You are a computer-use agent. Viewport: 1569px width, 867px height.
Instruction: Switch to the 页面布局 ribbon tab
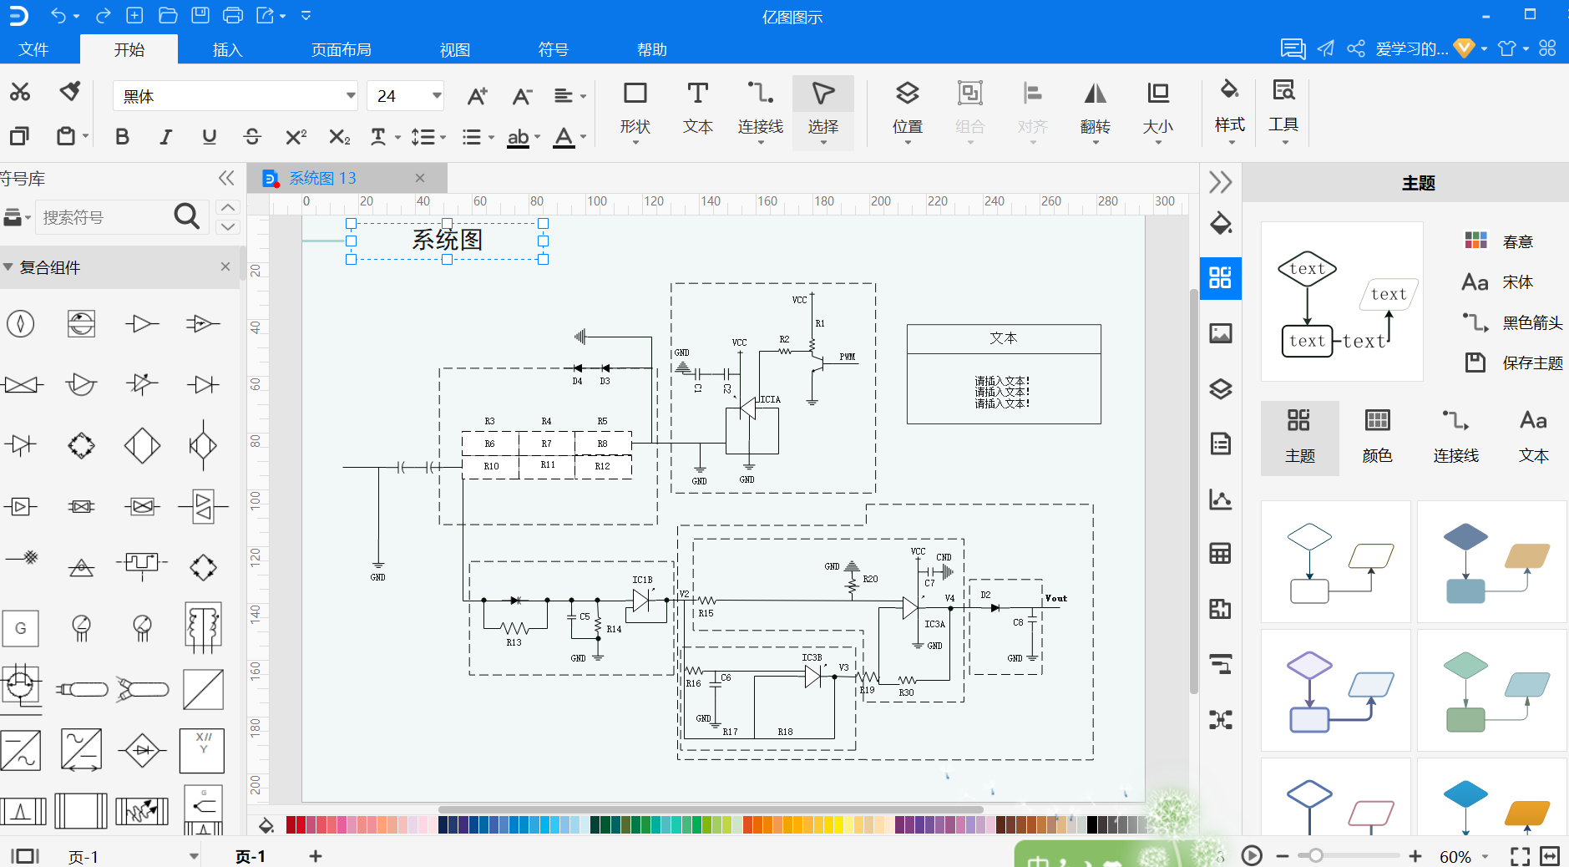(x=342, y=50)
